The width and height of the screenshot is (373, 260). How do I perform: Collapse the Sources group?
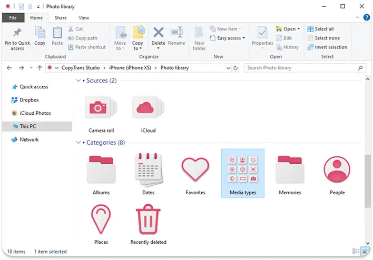click(x=78, y=81)
